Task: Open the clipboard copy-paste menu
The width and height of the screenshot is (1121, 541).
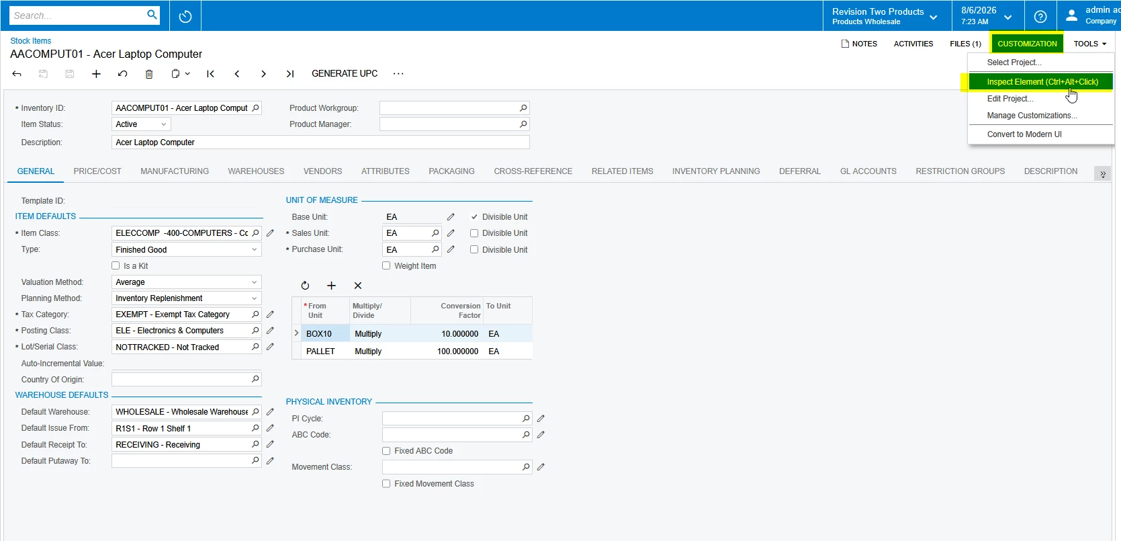Action: [x=180, y=74]
